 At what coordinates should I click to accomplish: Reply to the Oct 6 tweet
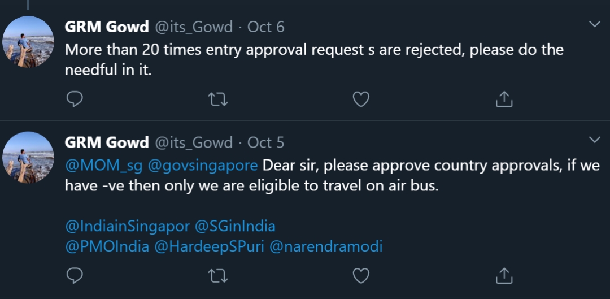[x=75, y=99]
